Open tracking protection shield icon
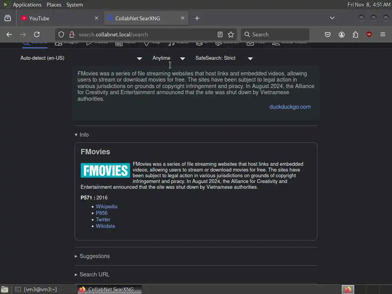392x294 pixels. (61, 34)
